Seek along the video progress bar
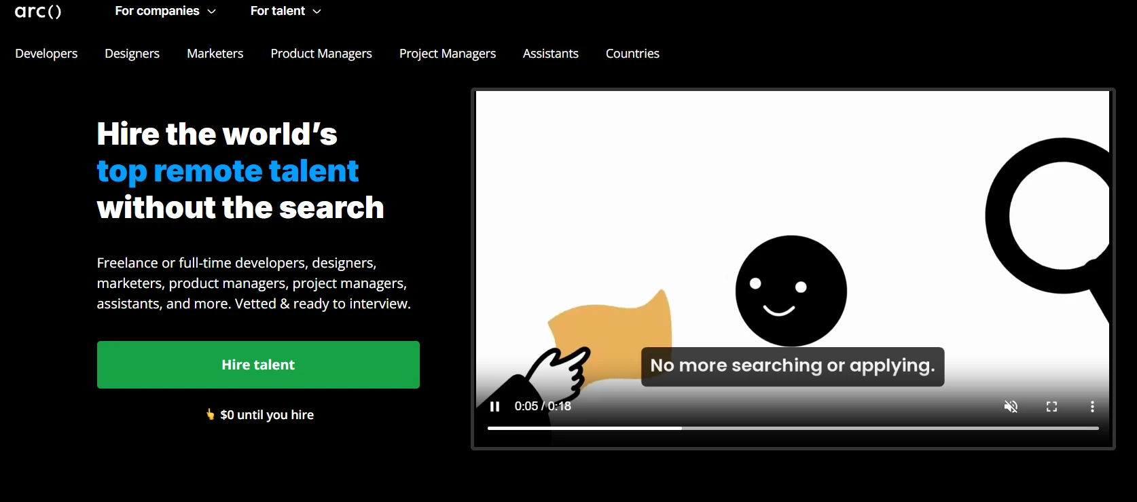 click(x=793, y=428)
